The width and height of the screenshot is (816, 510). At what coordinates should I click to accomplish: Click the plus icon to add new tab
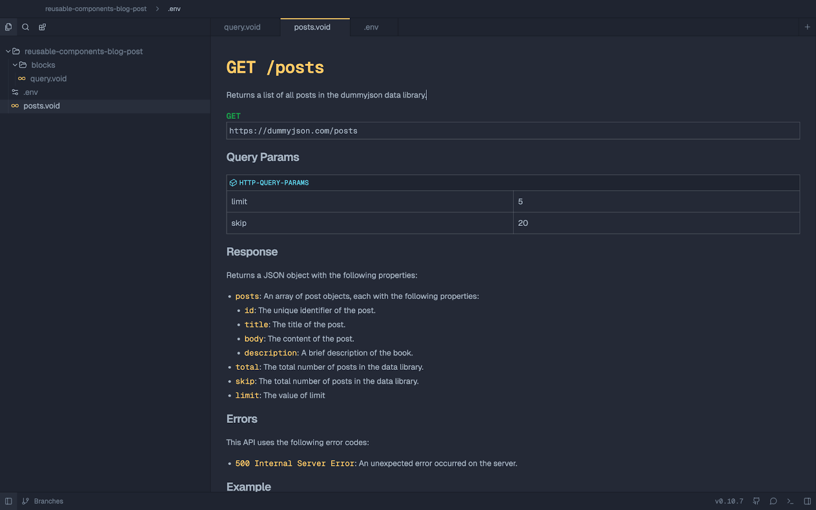pyautogui.click(x=807, y=27)
